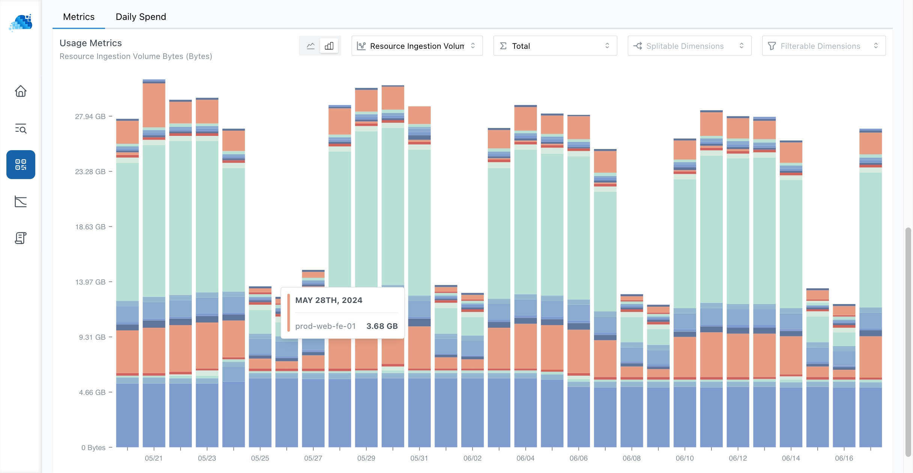
Task: Open the Resource Ingestion Volume metric dropdown
Action: [x=417, y=46]
